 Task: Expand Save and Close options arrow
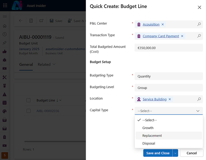175,153
